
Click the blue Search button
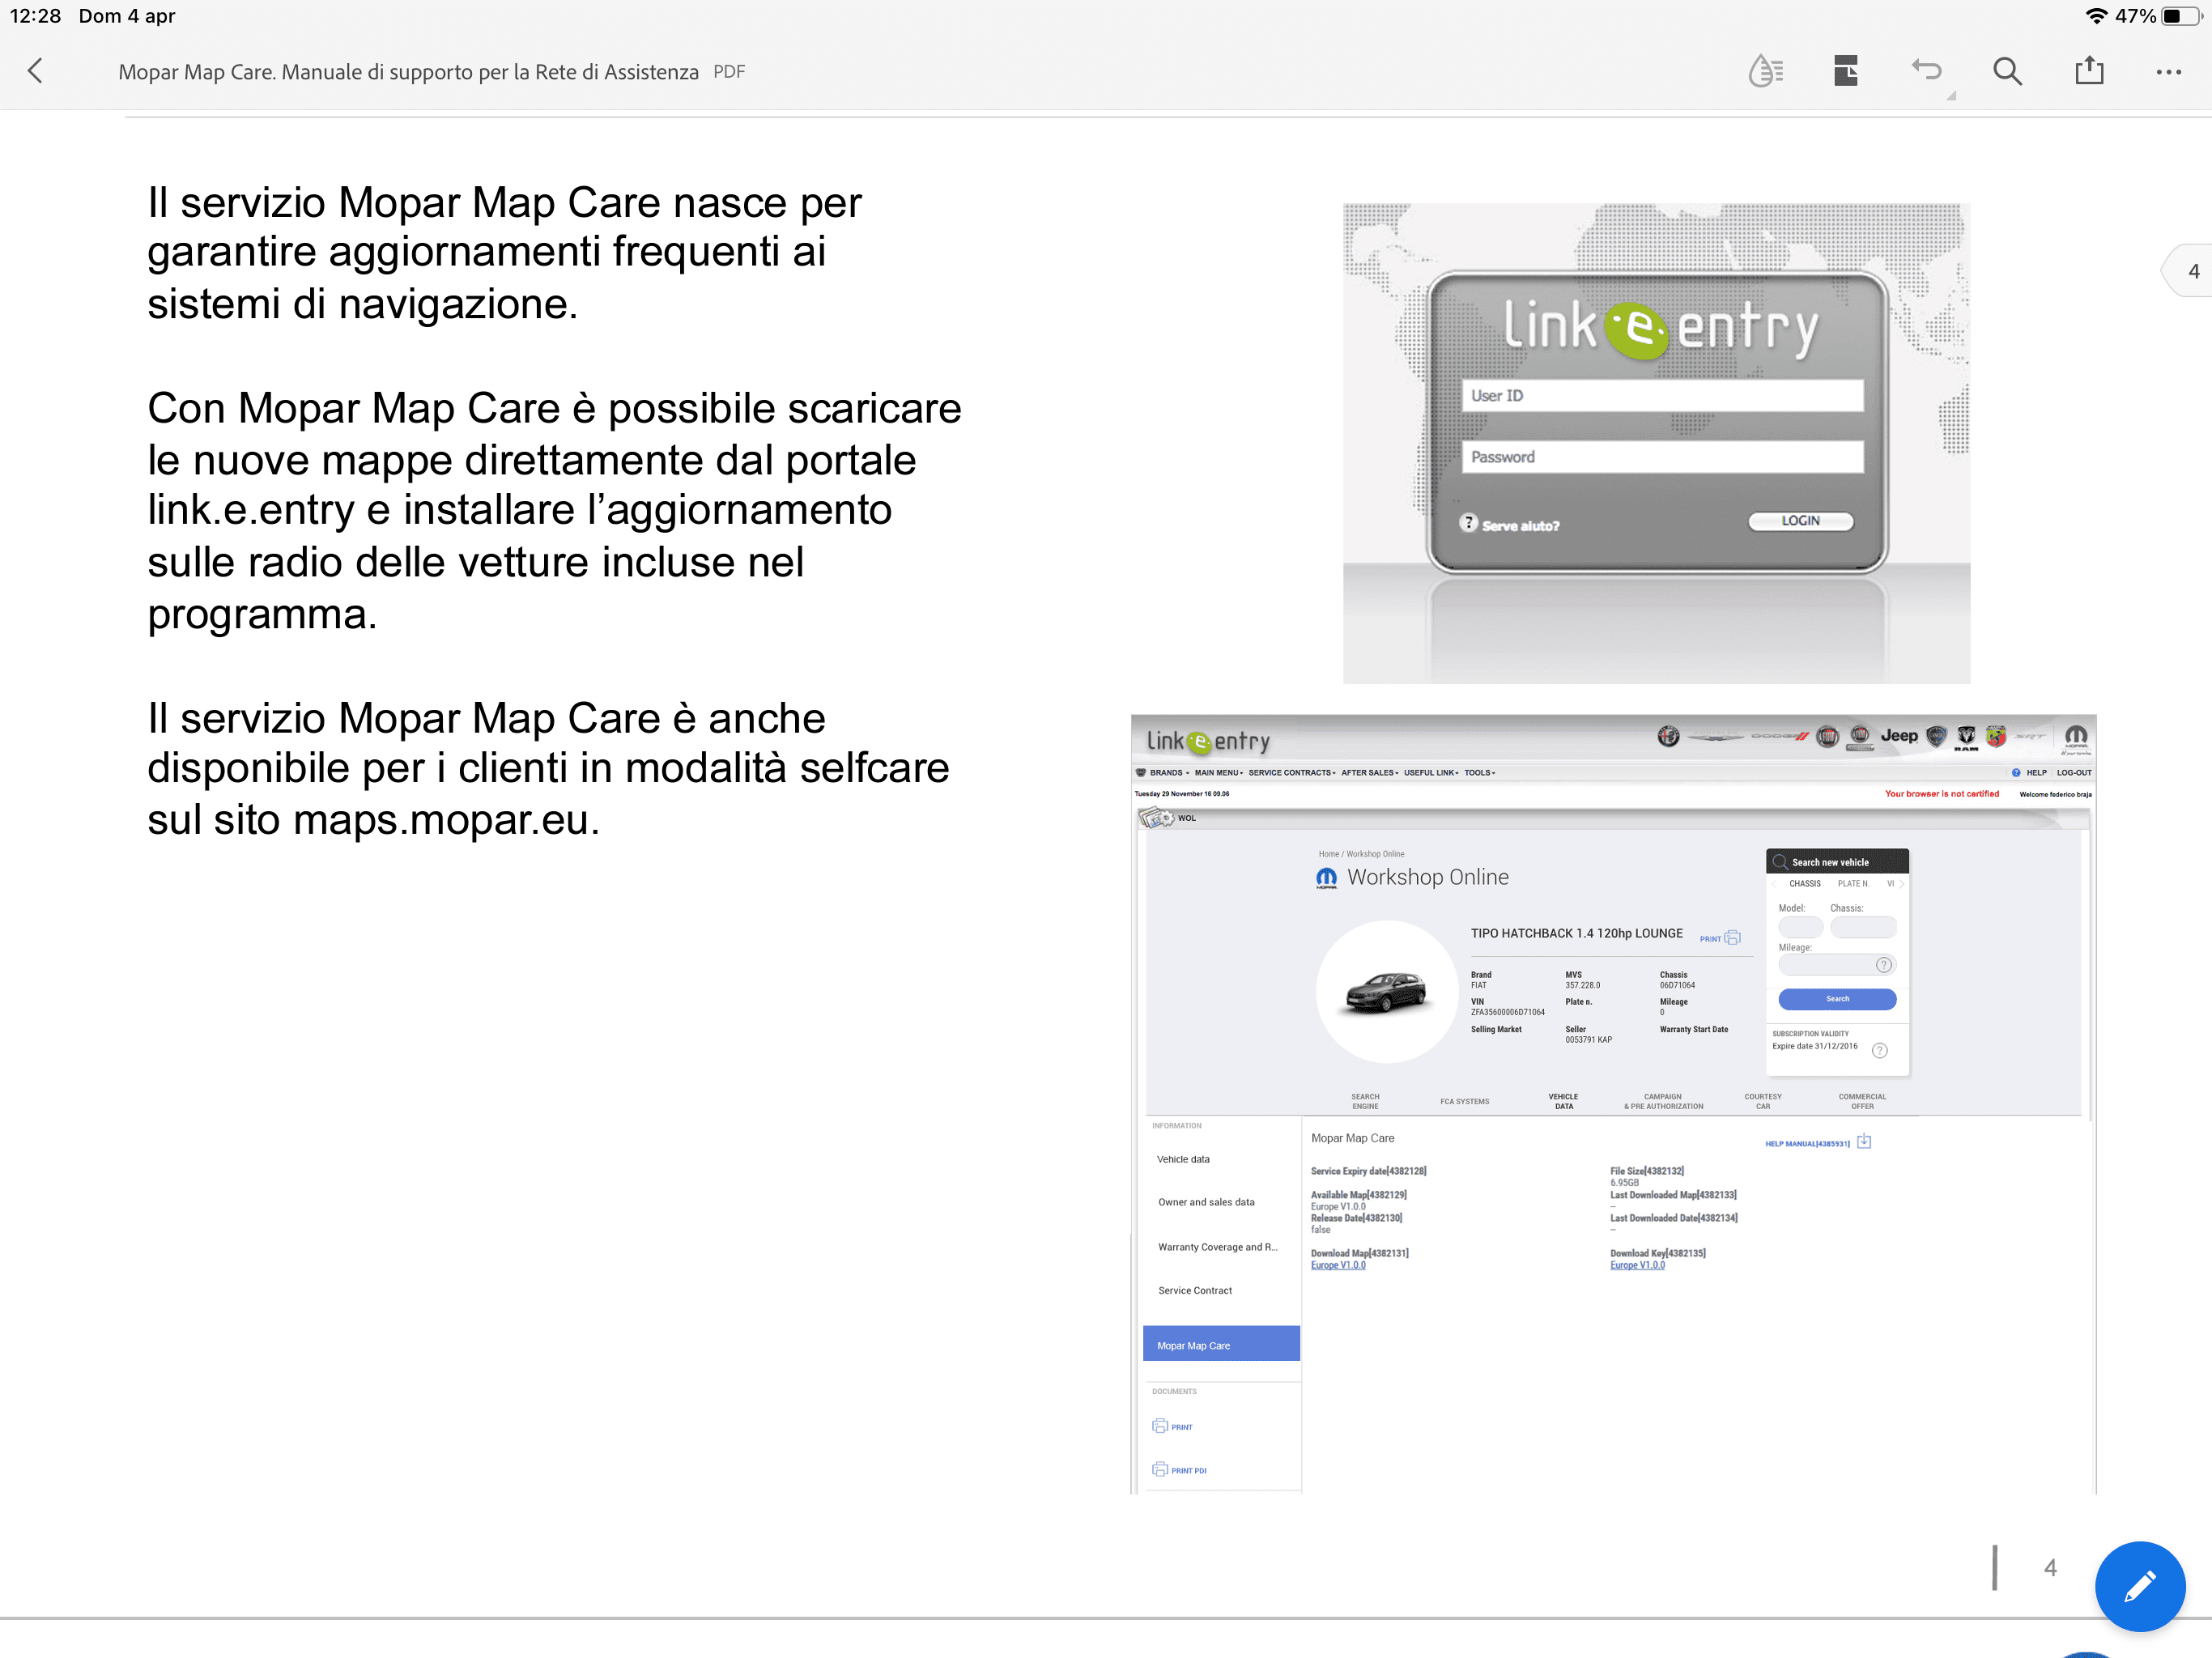pyautogui.click(x=1837, y=999)
